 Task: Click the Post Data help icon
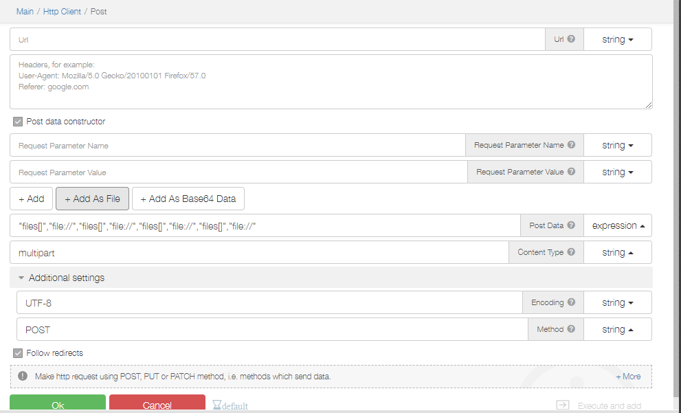point(571,226)
